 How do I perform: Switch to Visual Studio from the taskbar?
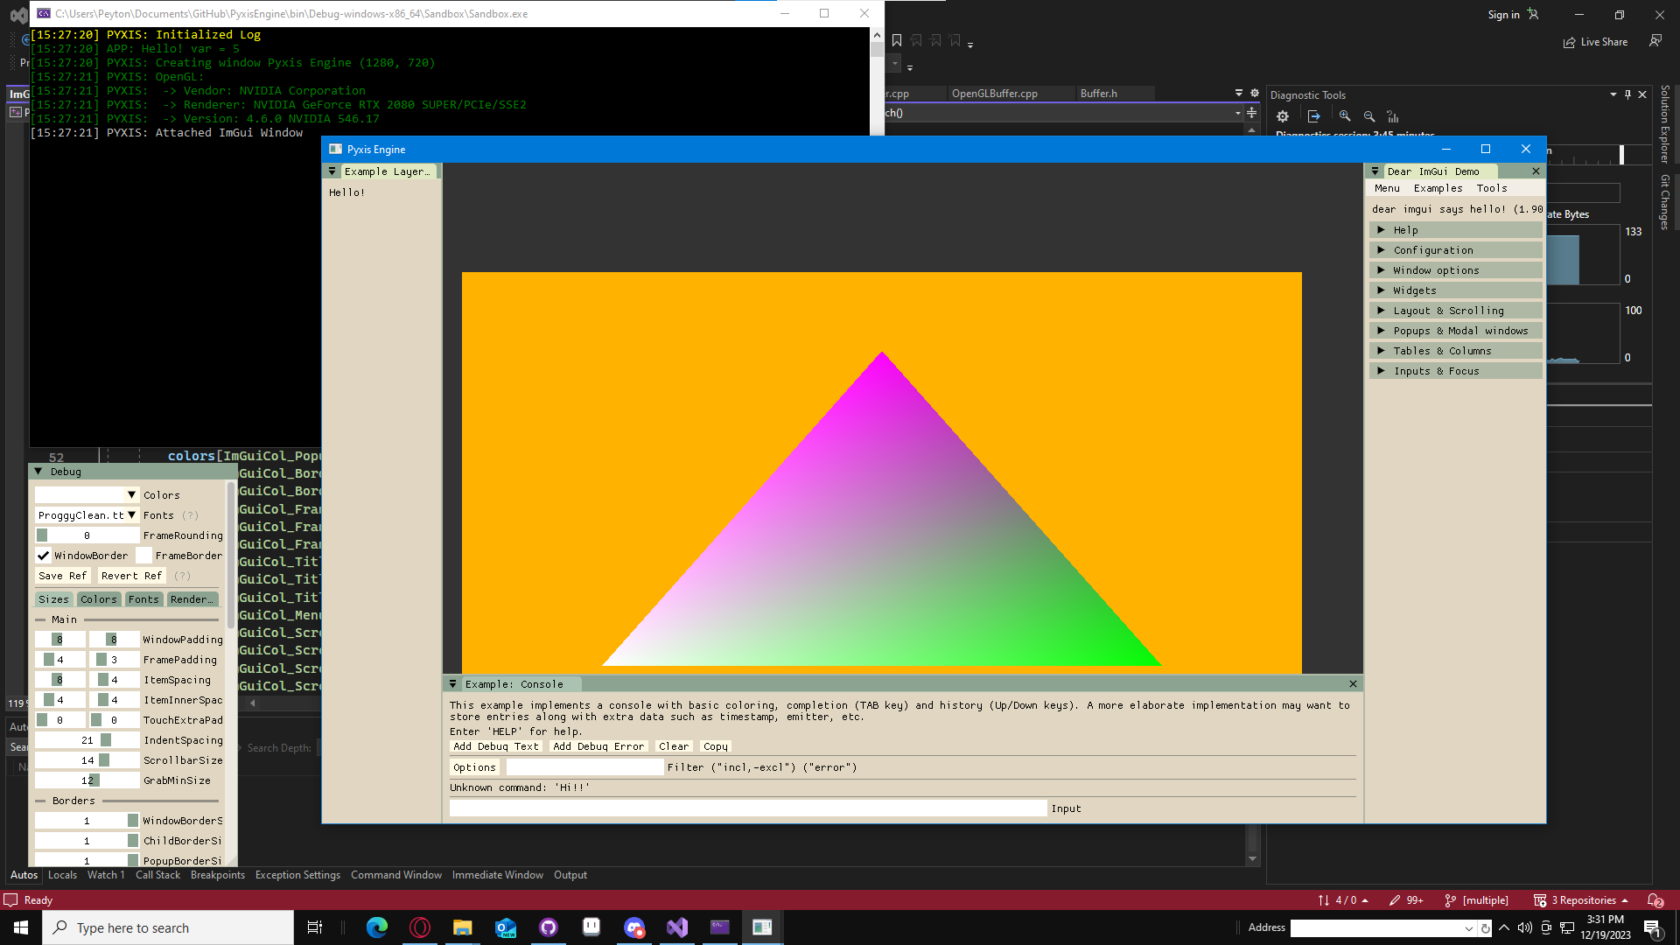click(677, 927)
